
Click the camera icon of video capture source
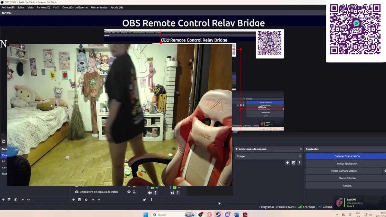click(77, 192)
